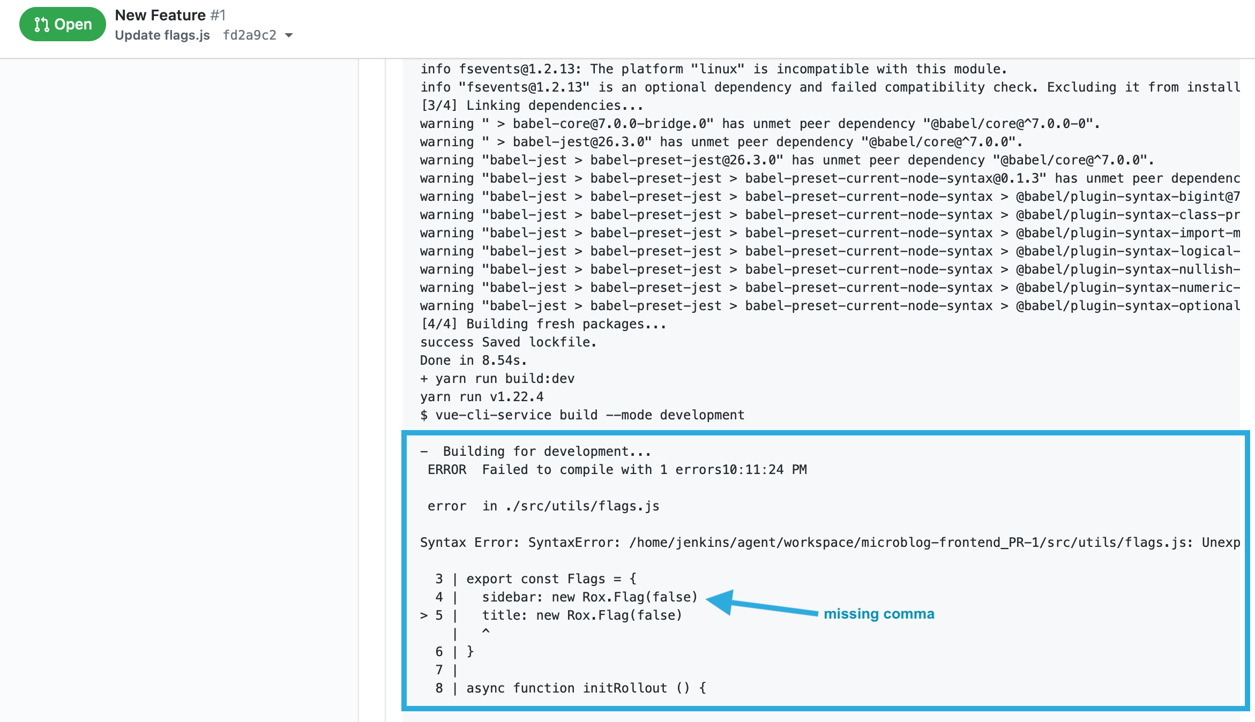Click the #1 pull request number
This screenshot has width=1255, height=722.
[x=218, y=15]
